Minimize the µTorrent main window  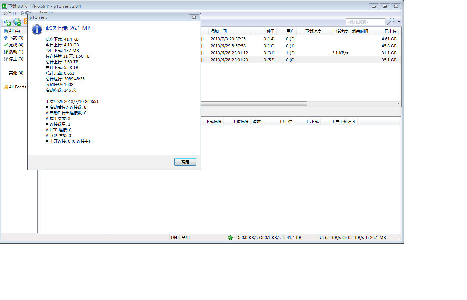374,6
